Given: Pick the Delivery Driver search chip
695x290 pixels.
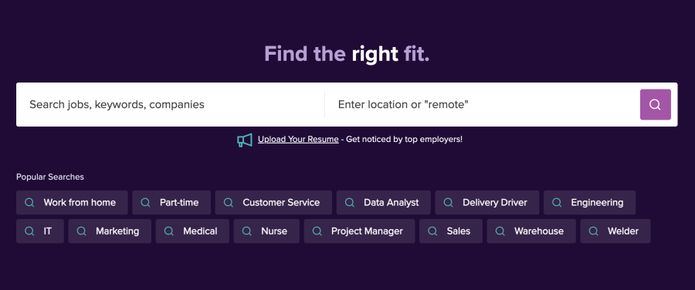Looking at the screenshot, I should pyautogui.click(x=487, y=202).
